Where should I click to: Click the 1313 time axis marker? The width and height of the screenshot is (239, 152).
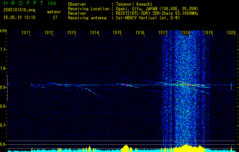71,32
